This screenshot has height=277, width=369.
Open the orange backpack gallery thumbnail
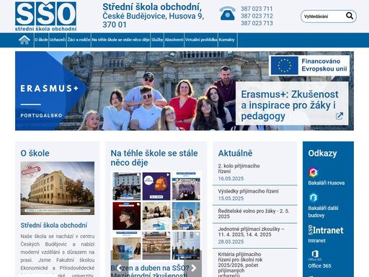click(156, 186)
